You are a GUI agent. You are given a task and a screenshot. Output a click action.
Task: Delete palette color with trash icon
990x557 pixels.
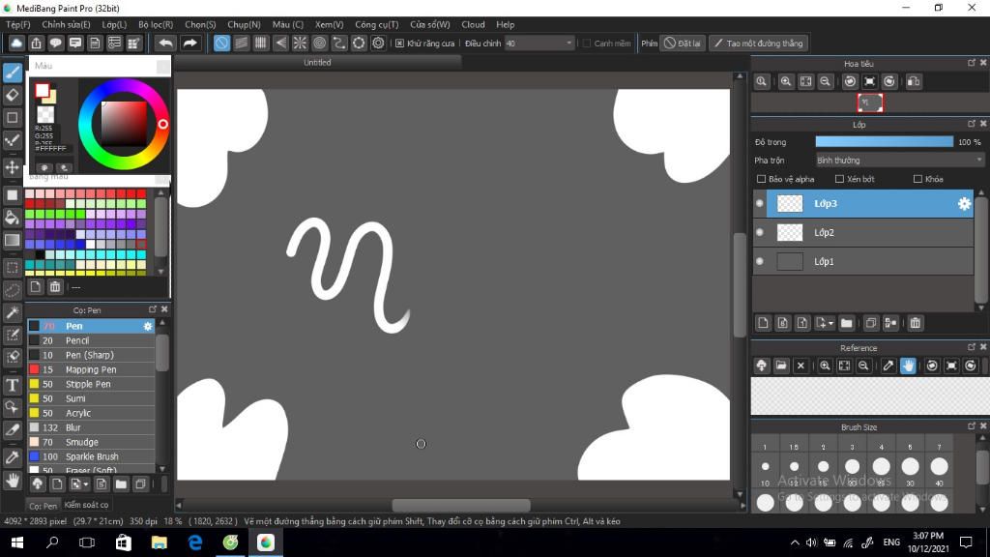coord(55,287)
